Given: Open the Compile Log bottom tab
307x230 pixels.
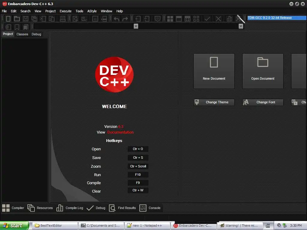Looking at the screenshot, I should 70,208.
